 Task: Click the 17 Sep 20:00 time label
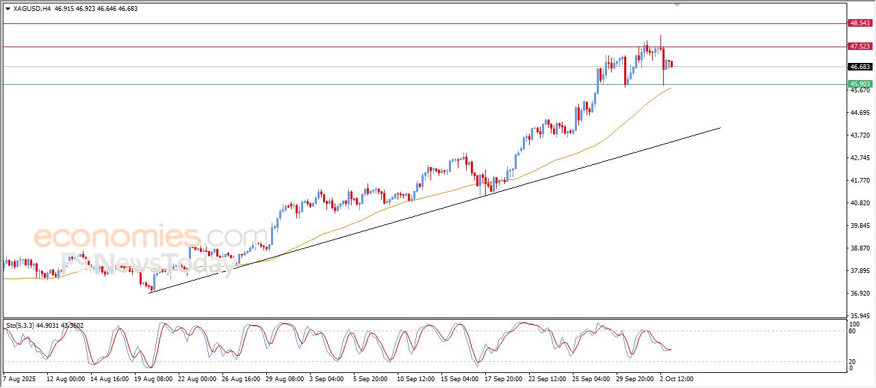pos(503,378)
